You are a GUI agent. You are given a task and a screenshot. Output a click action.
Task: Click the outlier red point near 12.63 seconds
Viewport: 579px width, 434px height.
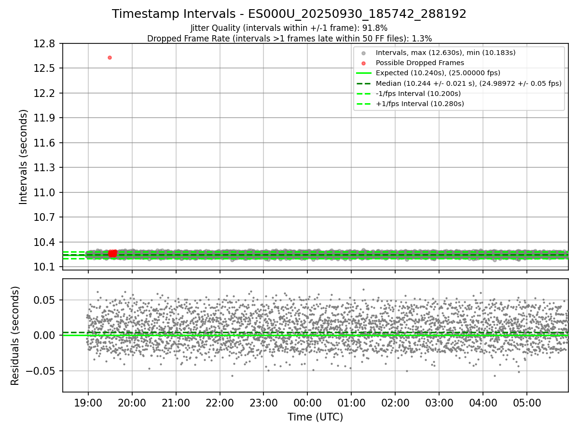(x=110, y=57)
